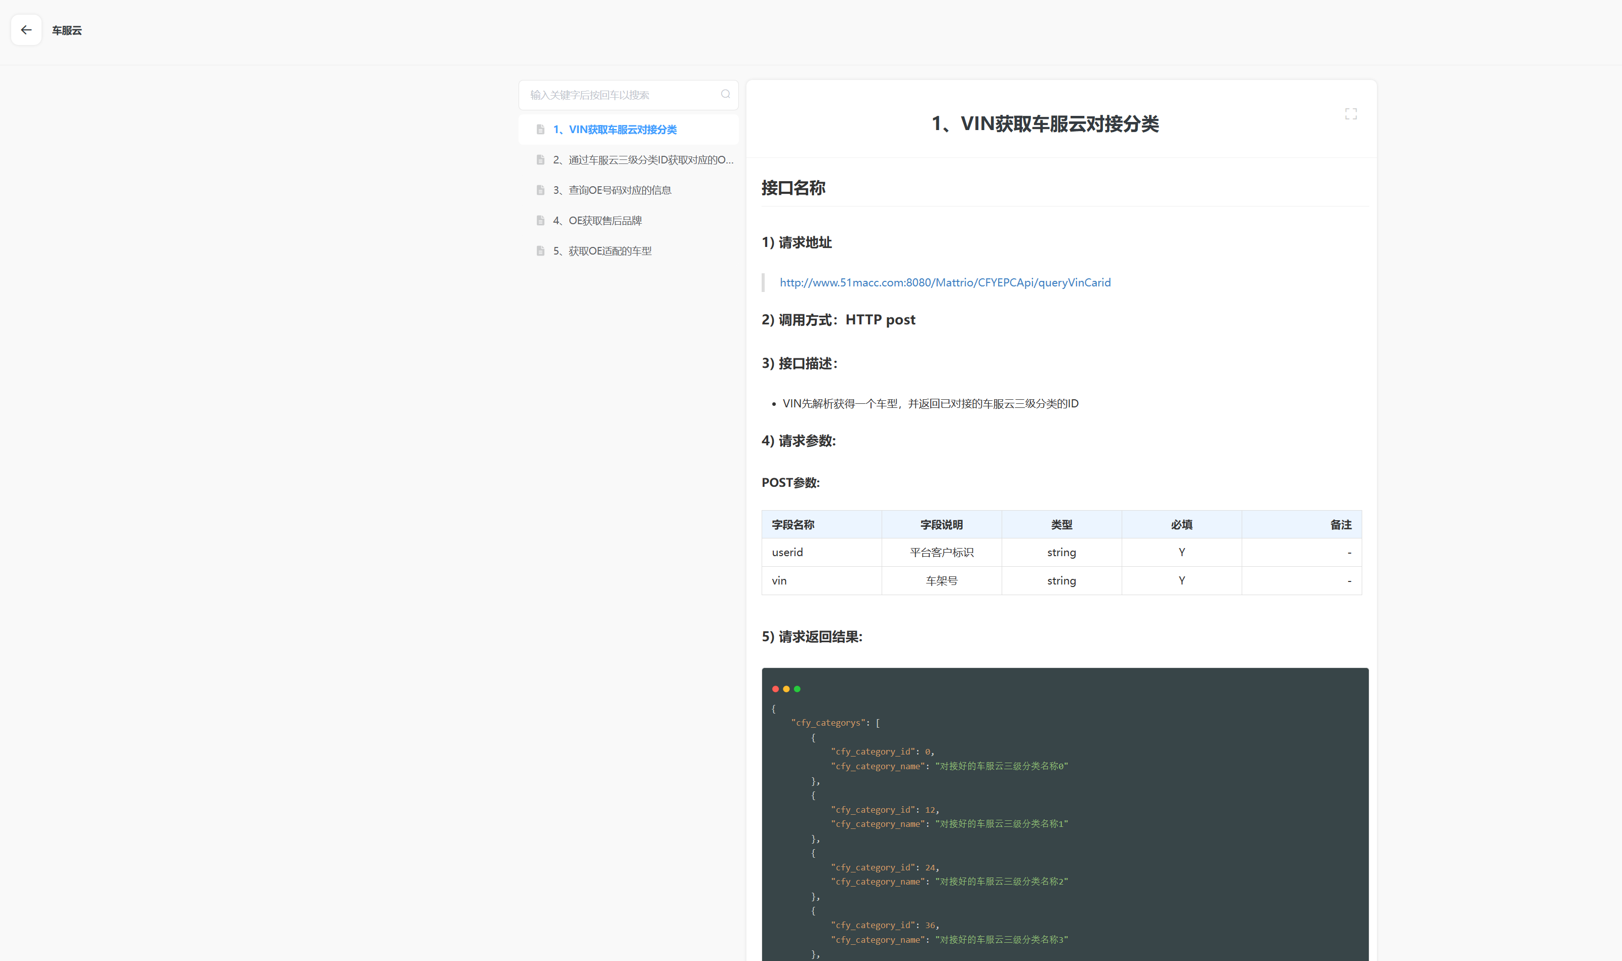This screenshot has height=961, width=1622.
Task: Click the page title 1、VIN获取车服云对接分类
Action: [1045, 123]
